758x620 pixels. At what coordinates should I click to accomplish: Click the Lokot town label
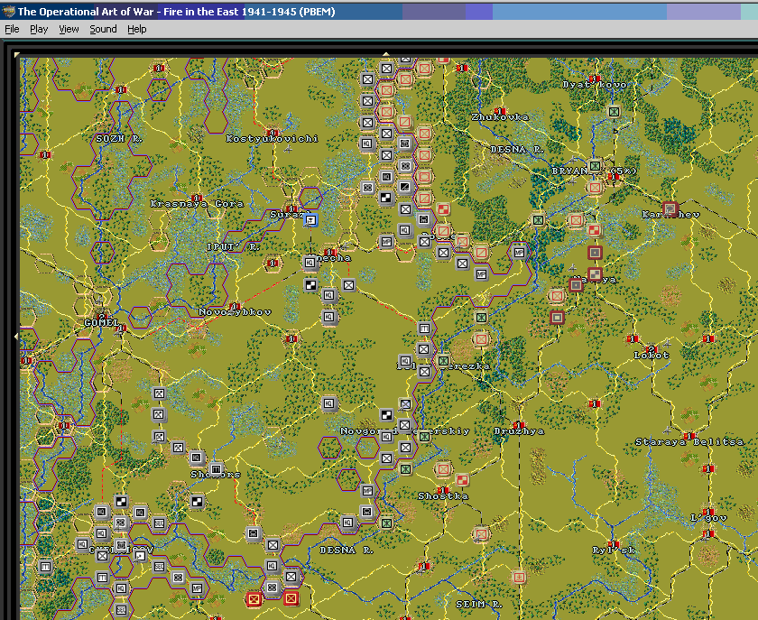coord(652,356)
